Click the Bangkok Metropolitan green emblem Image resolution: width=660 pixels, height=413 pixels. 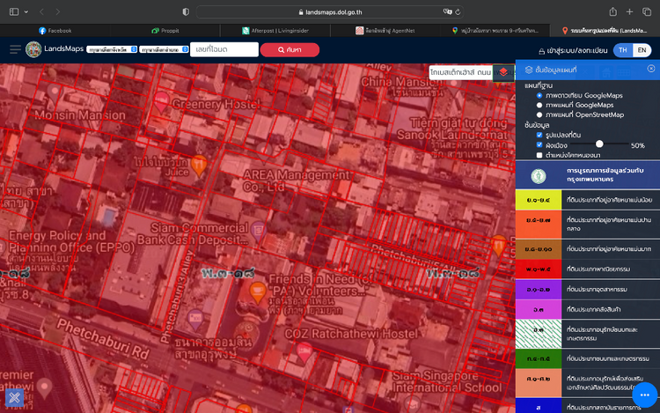pyautogui.click(x=539, y=176)
